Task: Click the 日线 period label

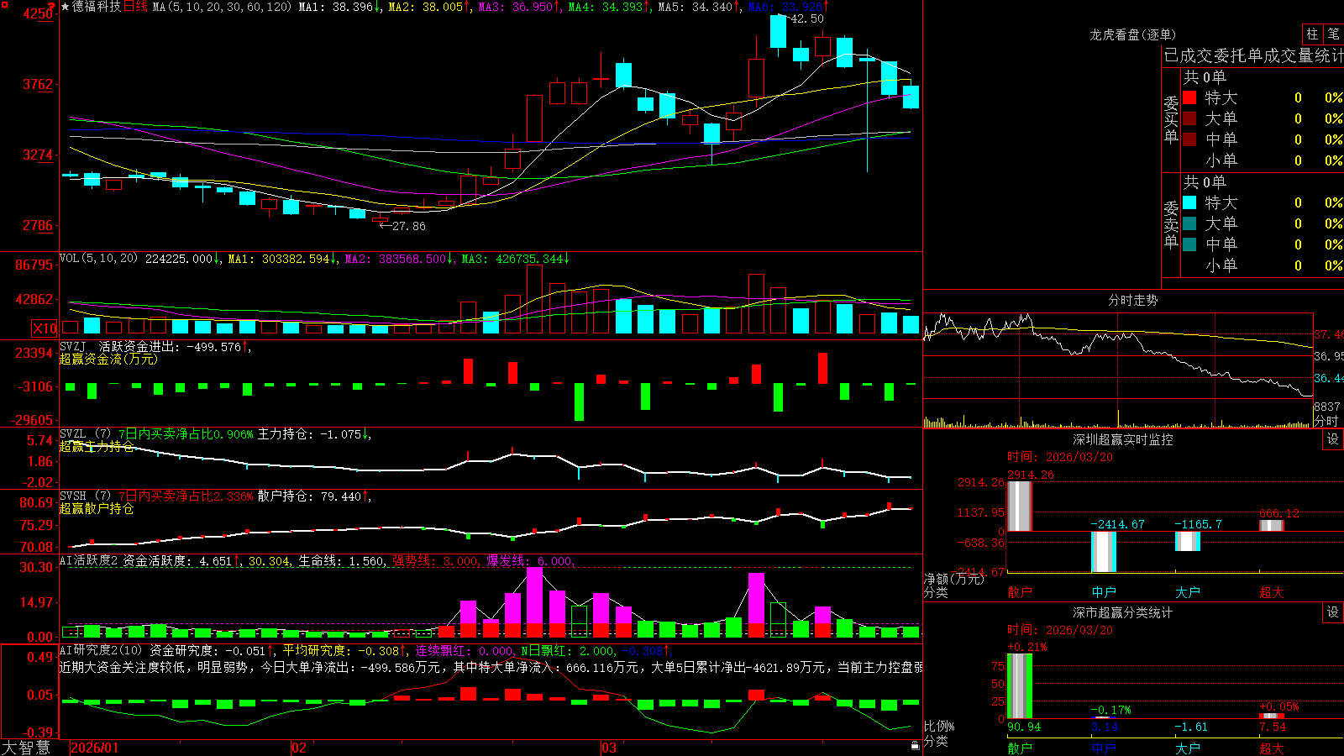Action: coord(135,7)
